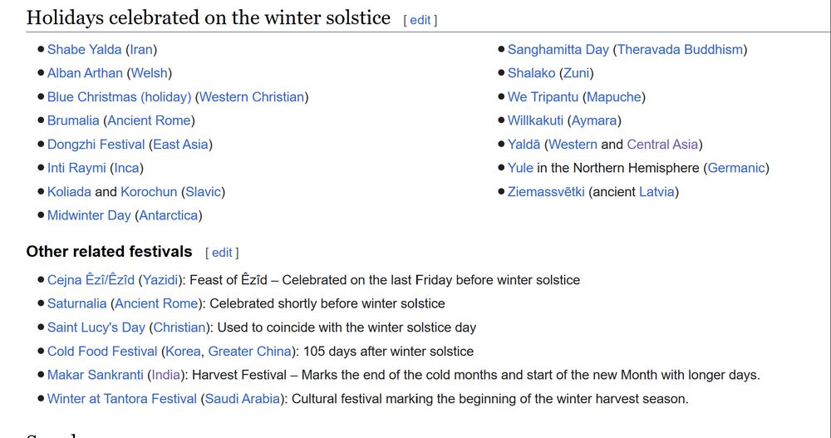Open the Shalako link
Image resolution: width=831 pixels, height=438 pixels.
531,73
